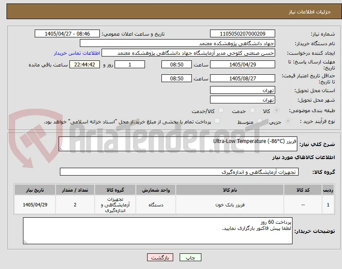Click the unit cell دستگاه

(x=156, y=205)
